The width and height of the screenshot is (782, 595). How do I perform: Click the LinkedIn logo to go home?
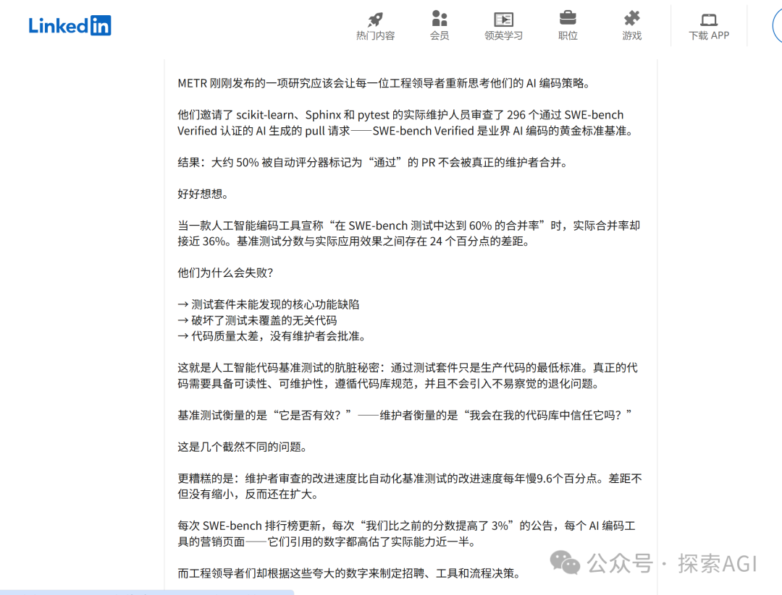70,25
